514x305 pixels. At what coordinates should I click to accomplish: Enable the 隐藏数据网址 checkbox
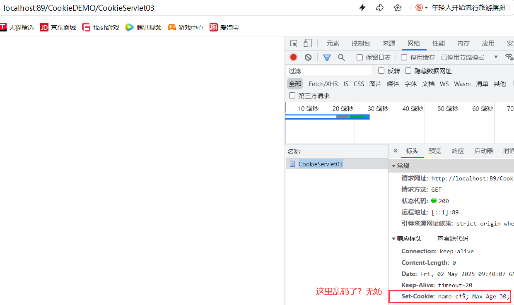coord(408,71)
